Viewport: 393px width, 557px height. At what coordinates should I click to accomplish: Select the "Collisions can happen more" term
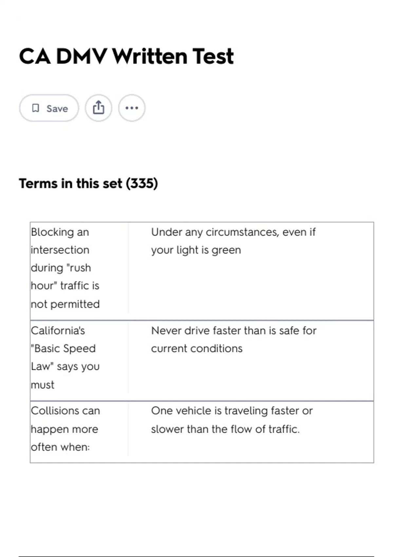pyautogui.click(x=65, y=420)
